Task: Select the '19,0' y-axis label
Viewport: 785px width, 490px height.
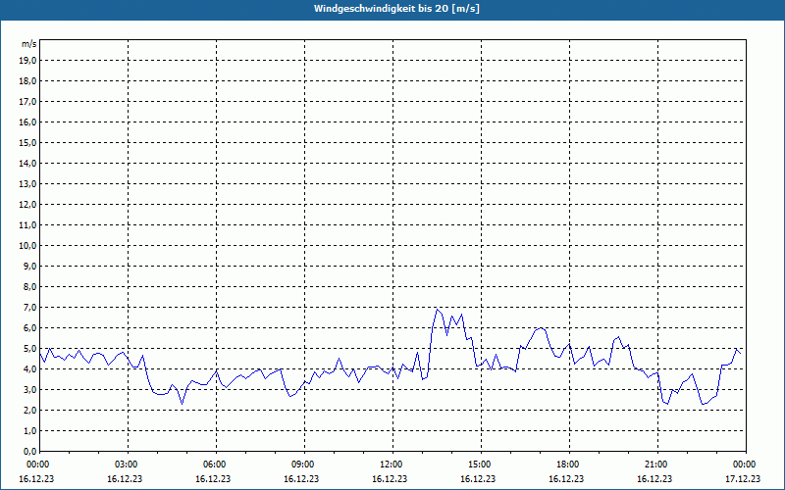Action: coord(28,61)
